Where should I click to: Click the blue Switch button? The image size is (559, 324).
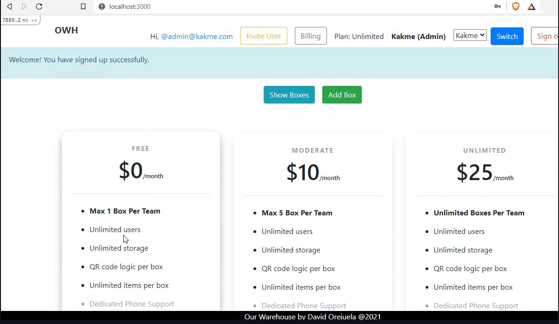click(507, 36)
